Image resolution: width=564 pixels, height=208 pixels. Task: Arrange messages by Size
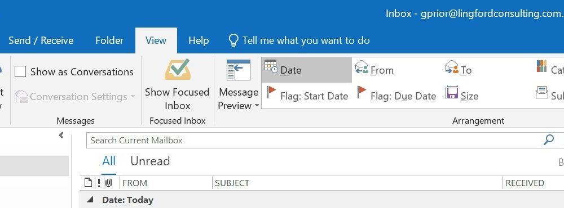point(461,94)
